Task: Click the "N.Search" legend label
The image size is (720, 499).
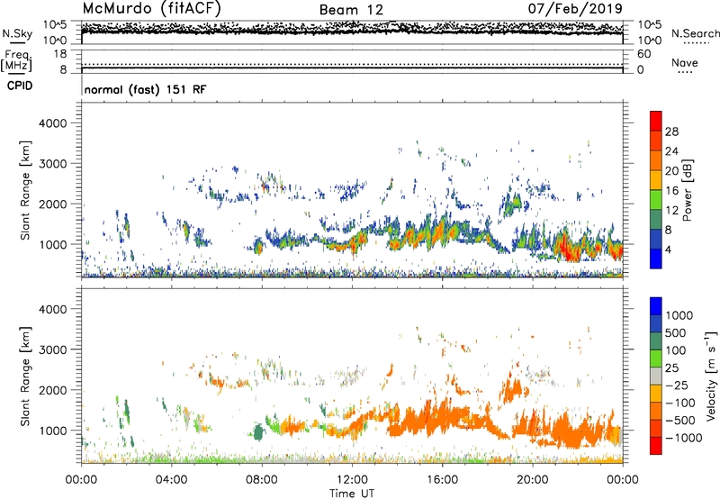Action: coord(695,33)
